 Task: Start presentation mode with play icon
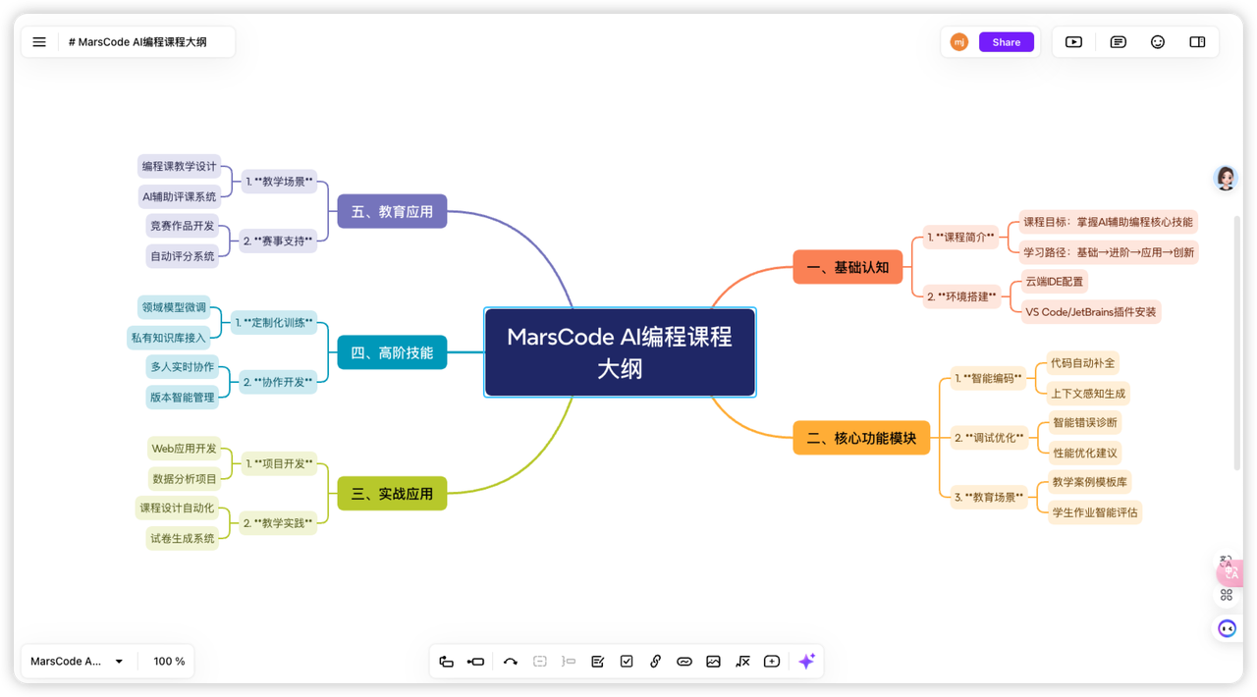point(1073,42)
